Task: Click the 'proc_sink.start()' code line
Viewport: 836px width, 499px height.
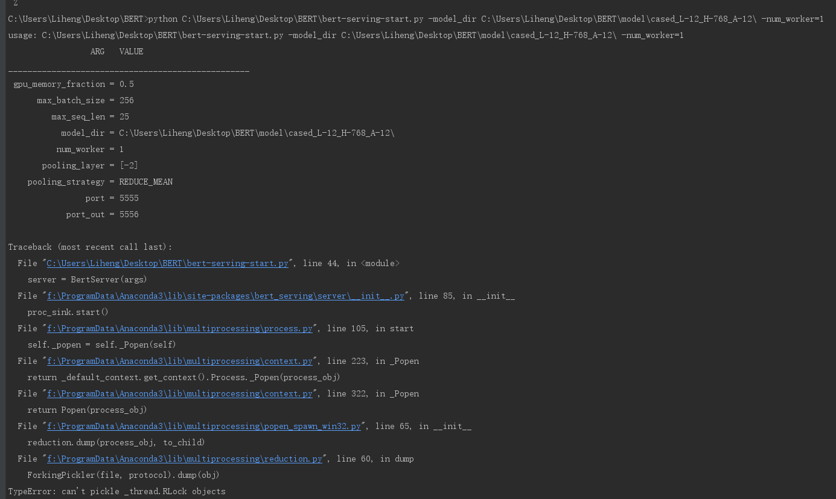Action: click(68, 313)
